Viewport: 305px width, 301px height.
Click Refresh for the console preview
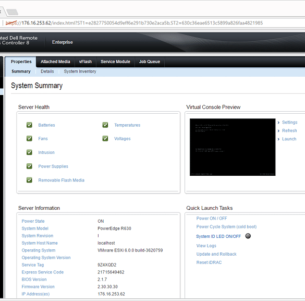[x=289, y=131]
